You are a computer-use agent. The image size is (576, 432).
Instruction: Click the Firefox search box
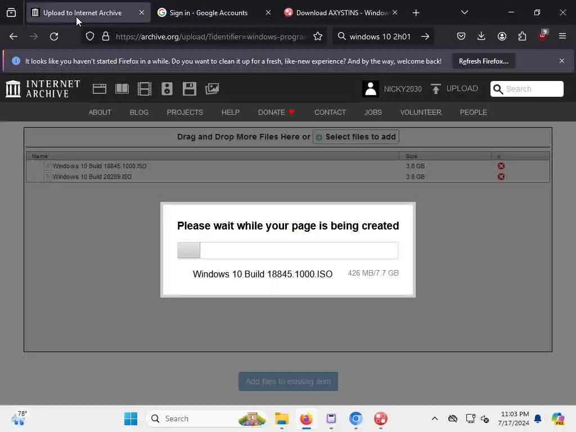click(380, 37)
